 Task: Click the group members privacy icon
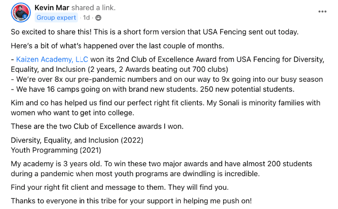98,18
